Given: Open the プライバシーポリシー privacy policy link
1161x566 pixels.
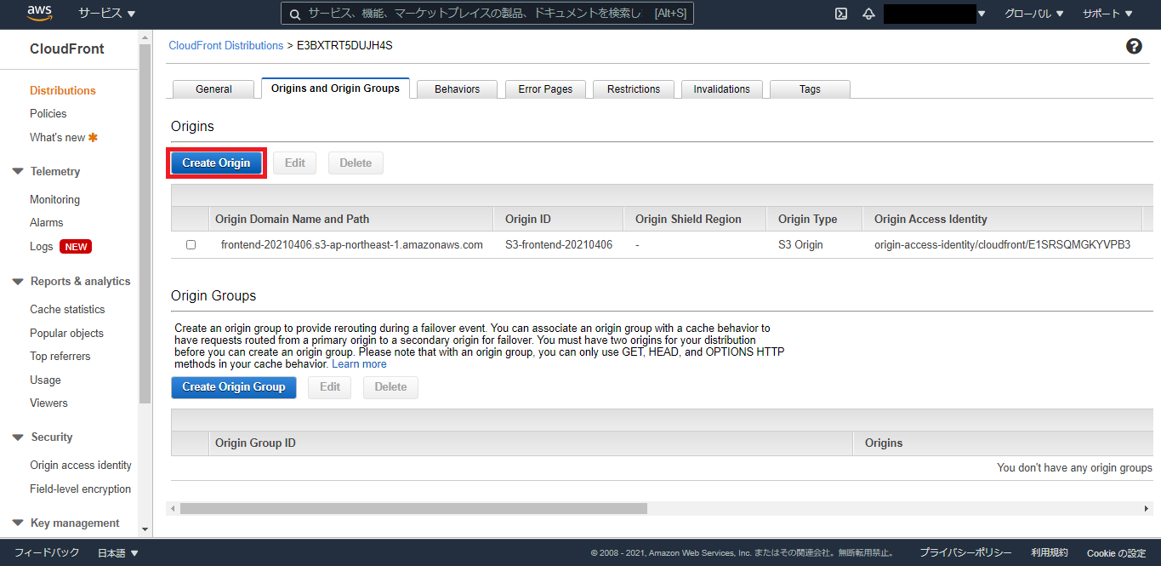Looking at the screenshot, I should (965, 553).
